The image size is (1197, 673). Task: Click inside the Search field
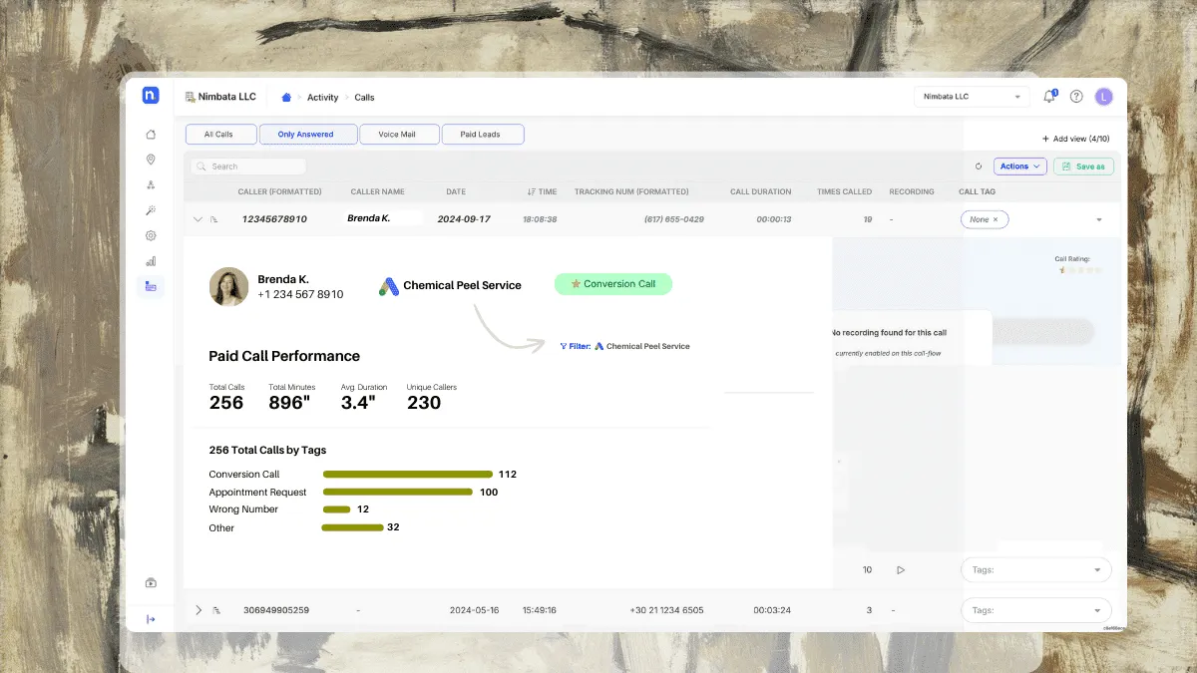tap(248, 167)
